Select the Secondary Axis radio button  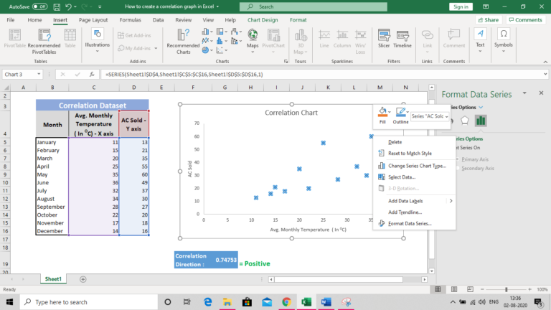(458, 169)
